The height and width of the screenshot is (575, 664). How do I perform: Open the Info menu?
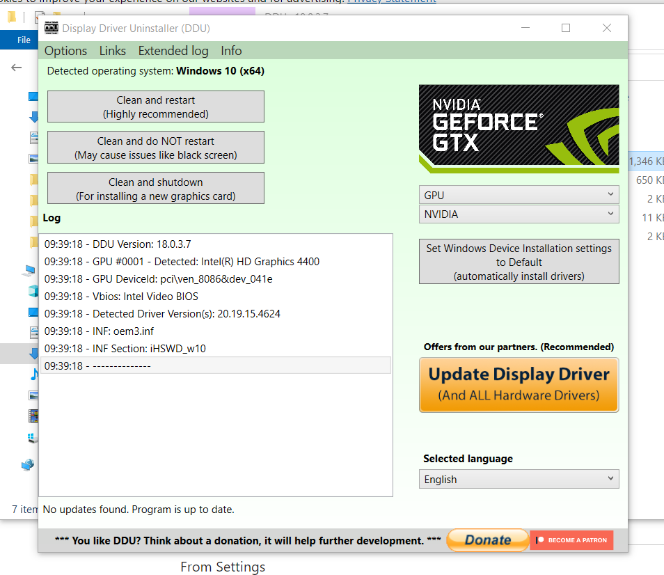click(x=231, y=51)
